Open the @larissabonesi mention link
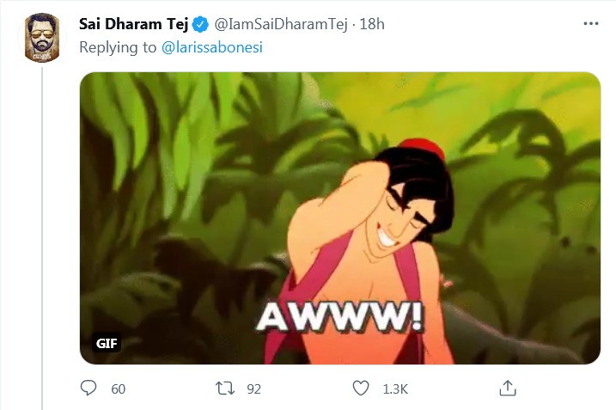 tap(211, 47)
